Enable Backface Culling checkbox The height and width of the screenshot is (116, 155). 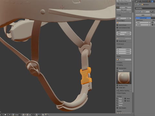coord(118,85)
